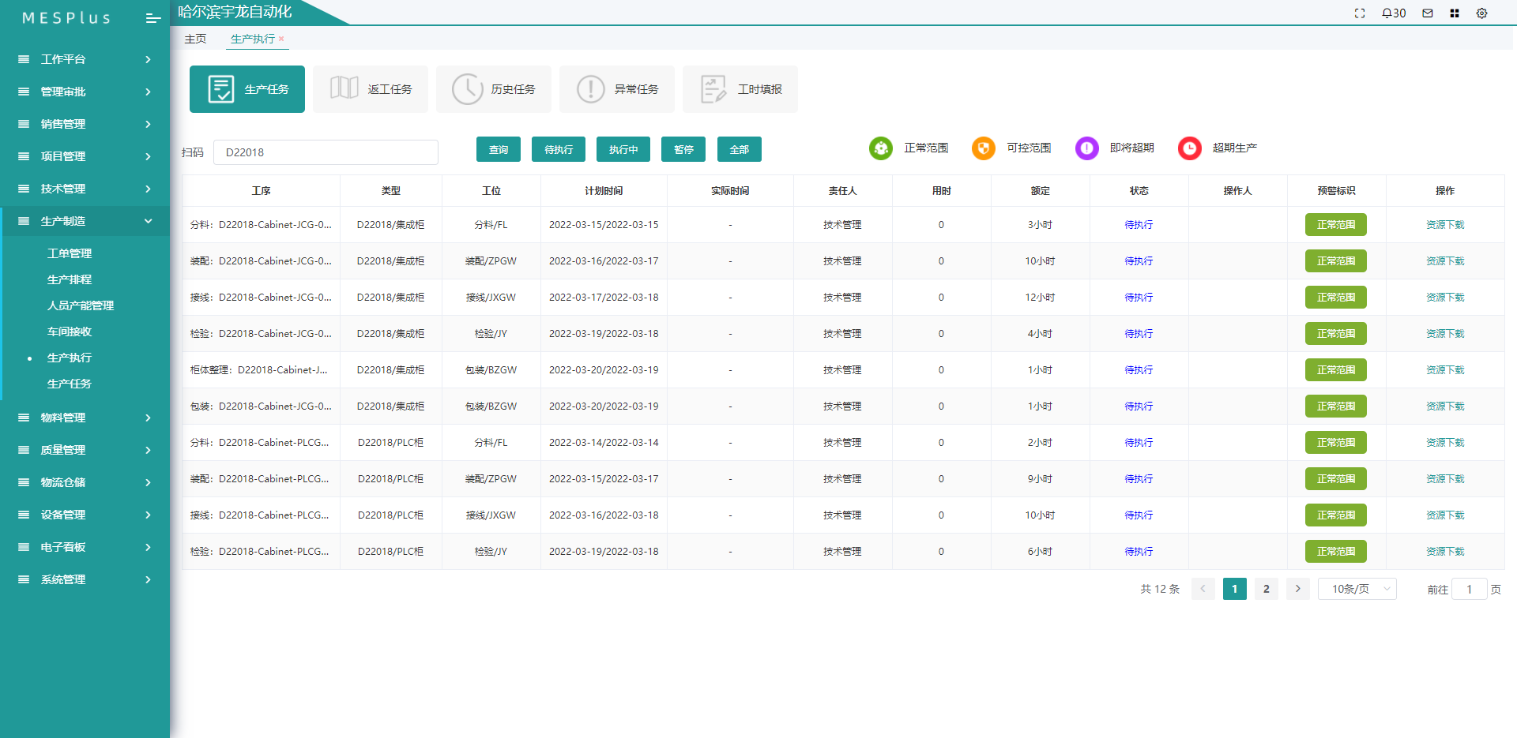The height and width of the screenshot is (738, 1517).
Task: Click the 查询 search button
Action: [499, 149]
